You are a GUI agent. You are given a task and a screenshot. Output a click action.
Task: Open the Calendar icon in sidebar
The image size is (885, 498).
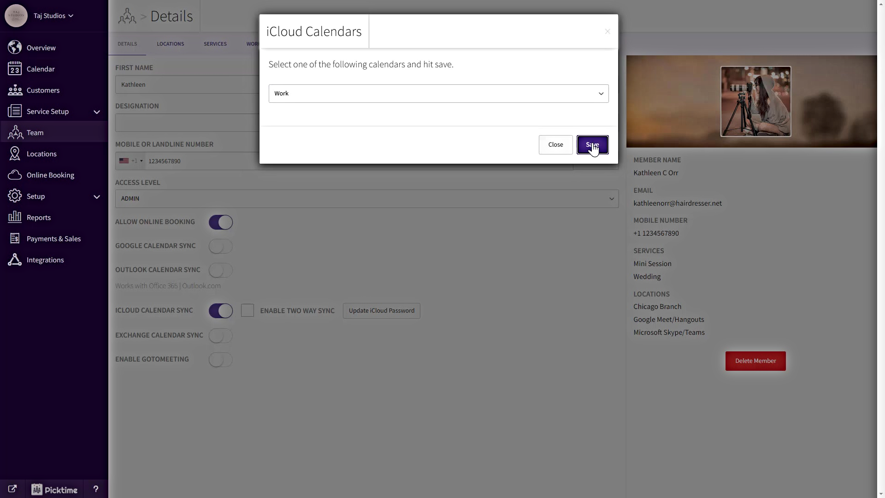point(15,69)
